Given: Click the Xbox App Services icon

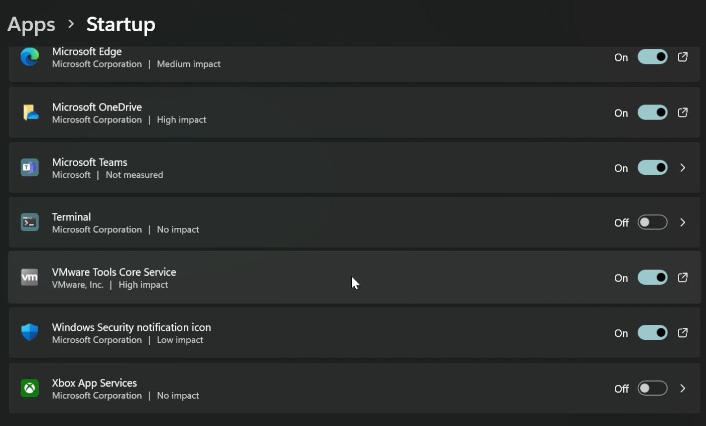Looking at the screenshot, I should pos(29,388).
